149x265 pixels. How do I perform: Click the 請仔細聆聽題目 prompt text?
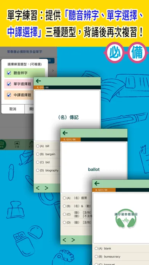pyautogui.click(x=126, y=214)
